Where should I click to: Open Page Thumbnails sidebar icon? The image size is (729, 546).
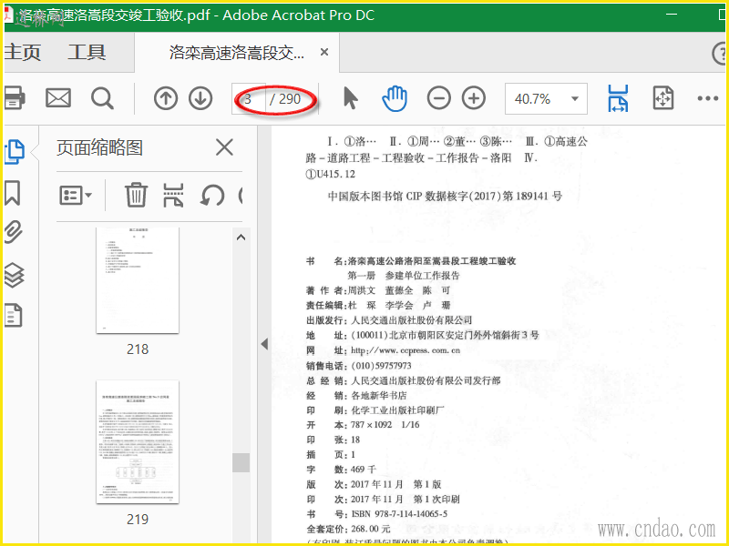click(14, 152)
